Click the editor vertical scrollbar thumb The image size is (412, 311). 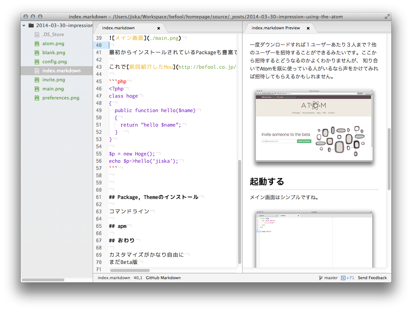[x=239, y=212]
